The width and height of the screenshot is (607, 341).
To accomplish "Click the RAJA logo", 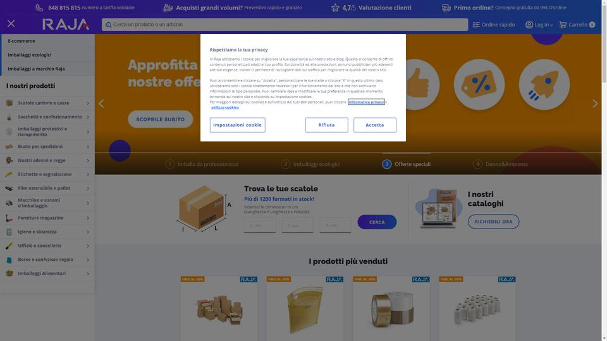I will (x=65, y=25).
